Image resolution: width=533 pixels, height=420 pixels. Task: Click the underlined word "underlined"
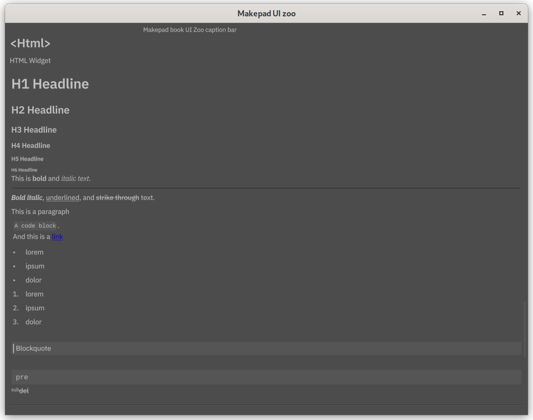pyautogui.click(x=63, y=198)
